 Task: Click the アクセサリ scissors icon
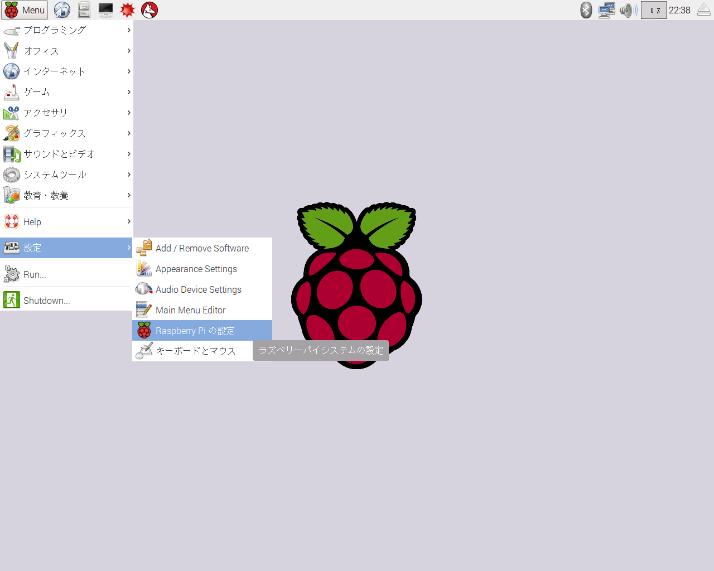(x=12, y=113)
